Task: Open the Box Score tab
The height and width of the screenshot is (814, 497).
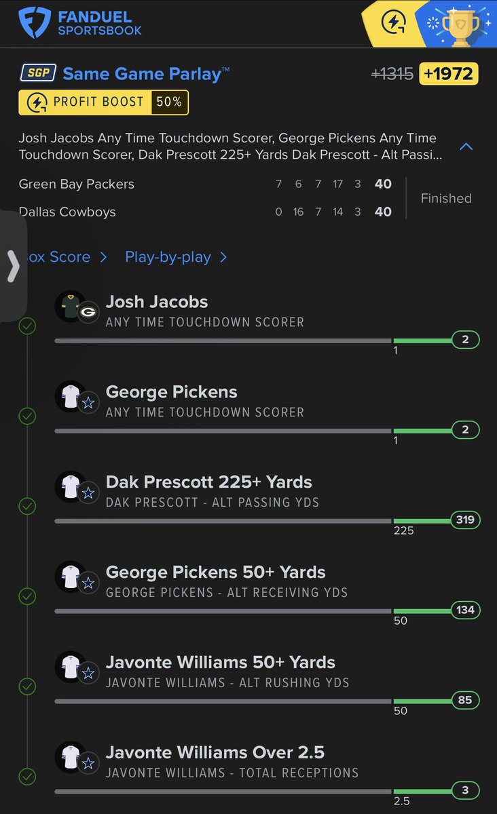Action: click(x=62, y=257)
